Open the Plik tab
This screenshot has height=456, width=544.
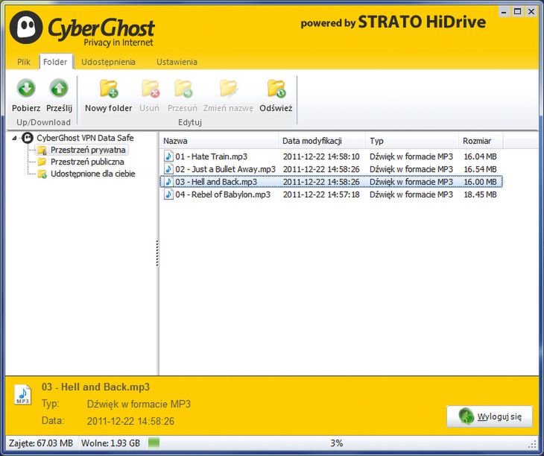coord(24,62)
